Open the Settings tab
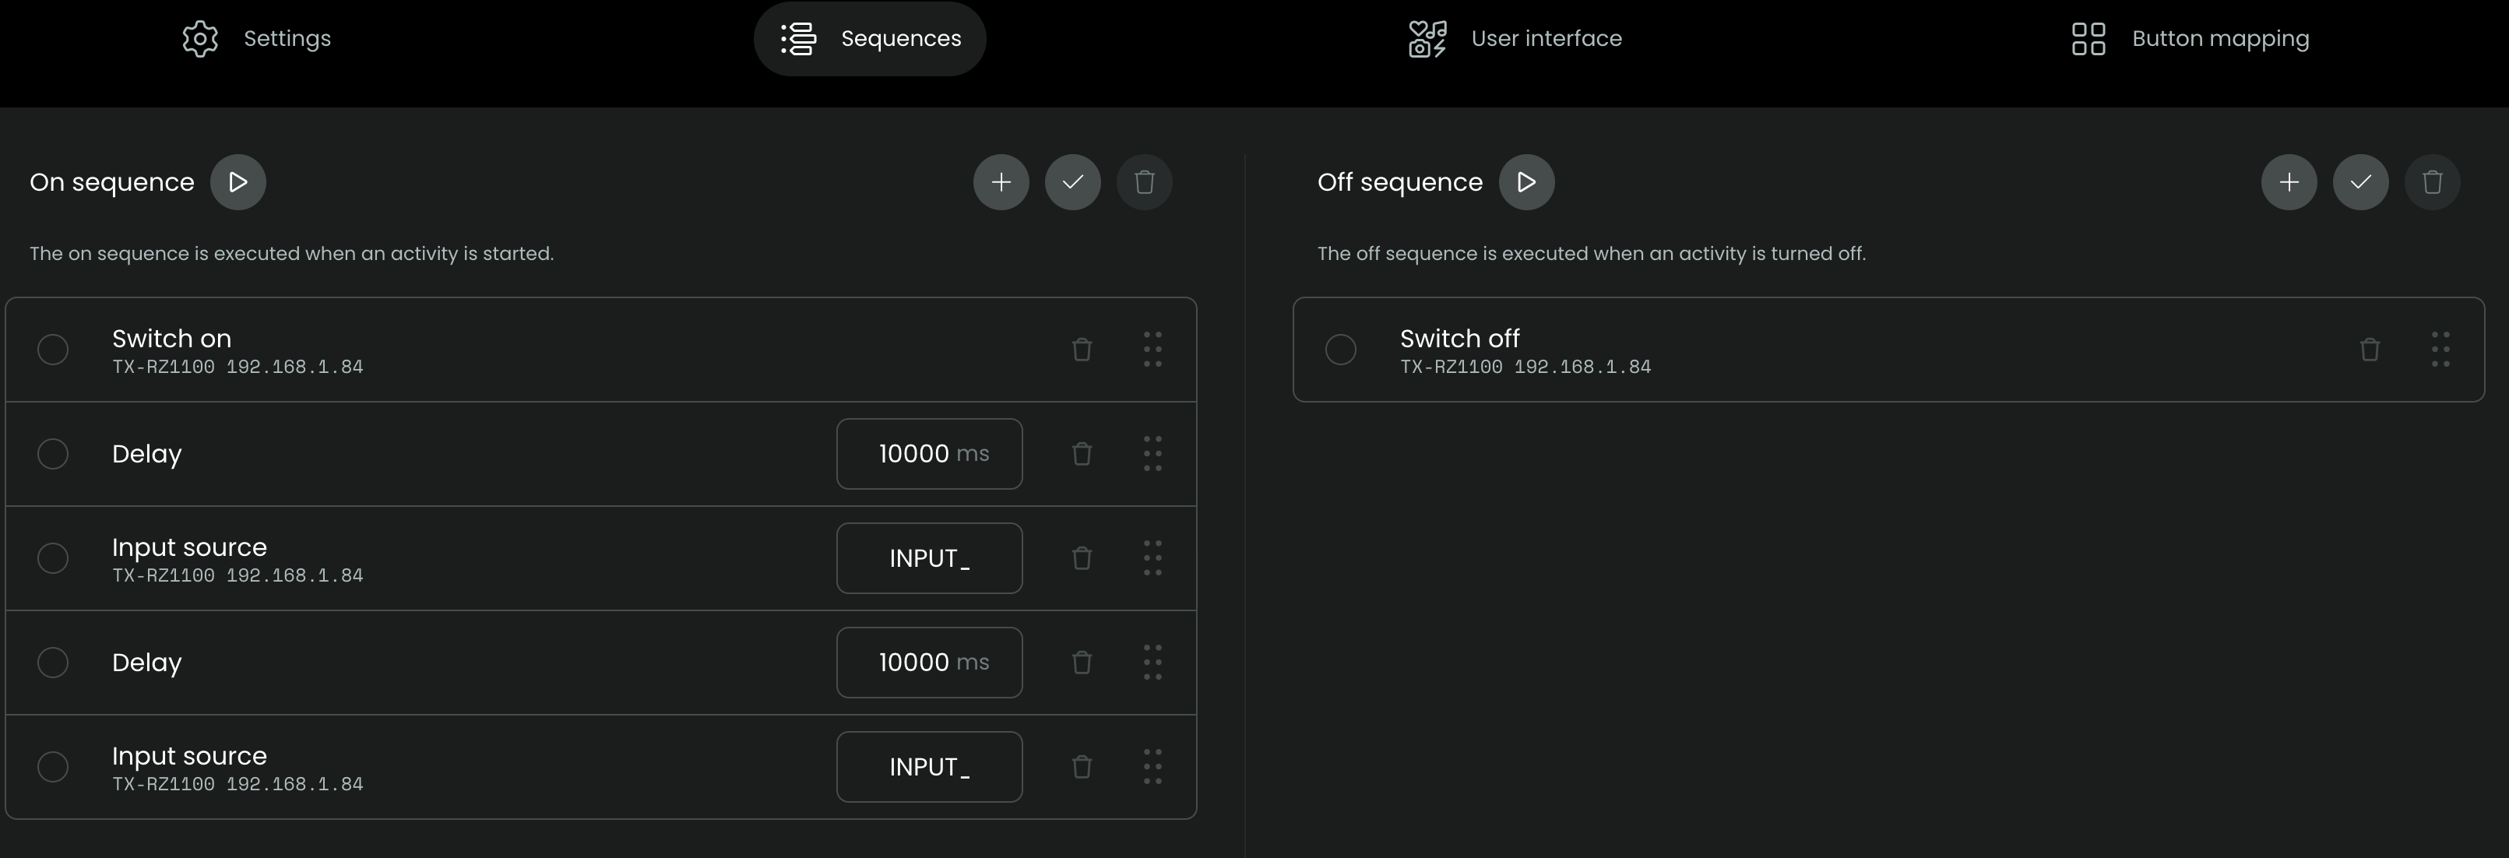 click(257, 39)
